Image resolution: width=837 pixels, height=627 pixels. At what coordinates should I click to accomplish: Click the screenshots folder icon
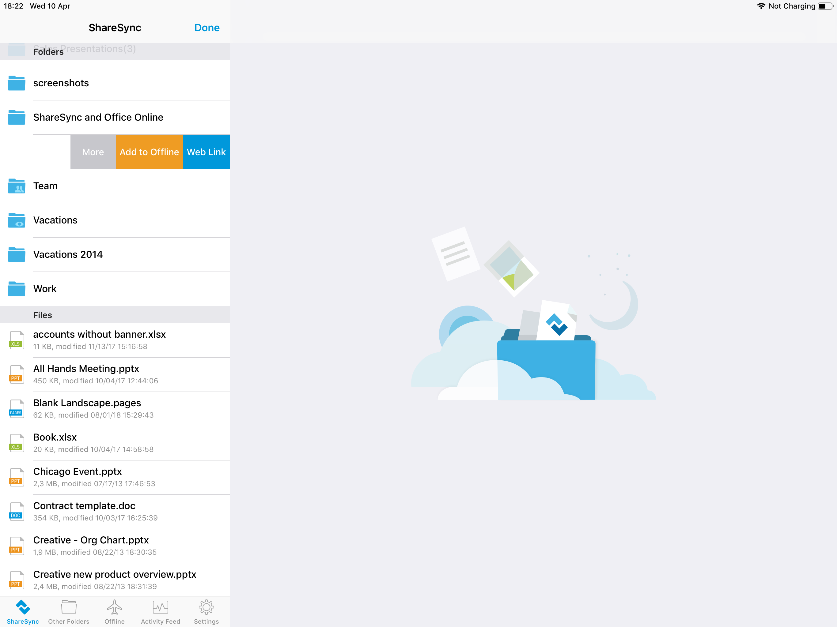click(x=16, y=83)
